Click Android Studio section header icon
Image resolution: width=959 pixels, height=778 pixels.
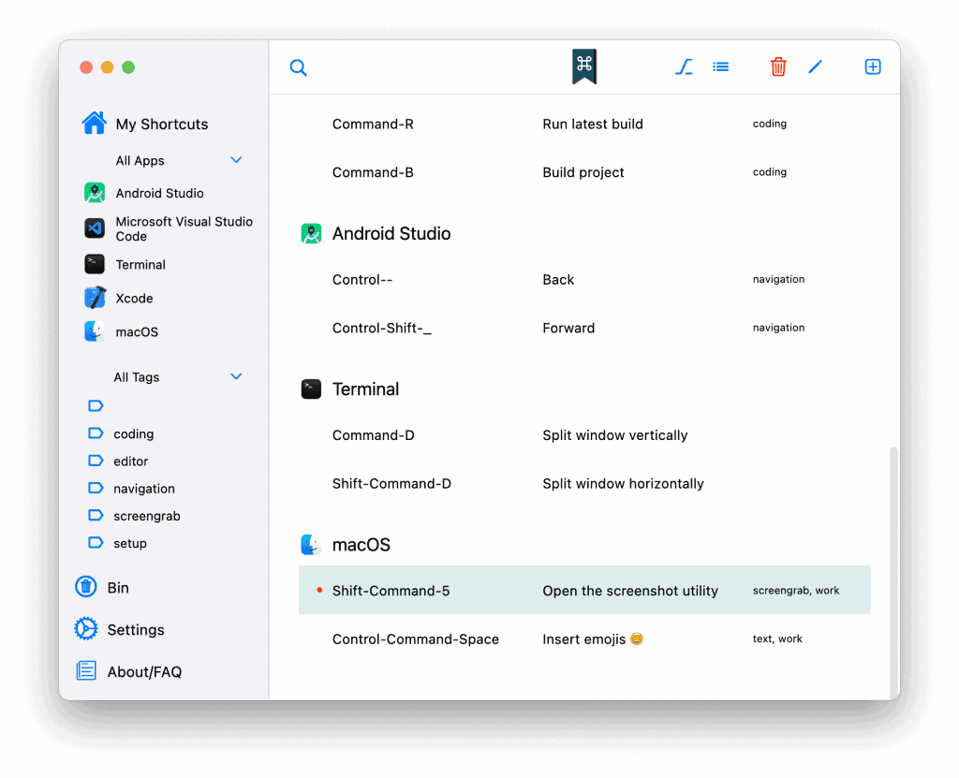tap(311, 234)
